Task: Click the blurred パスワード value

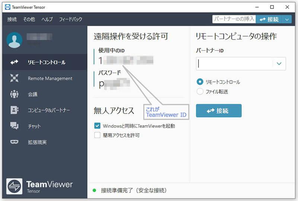Action: tap(114, 83)
